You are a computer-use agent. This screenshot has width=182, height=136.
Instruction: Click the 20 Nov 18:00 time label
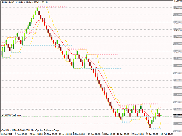click(36, 134)
